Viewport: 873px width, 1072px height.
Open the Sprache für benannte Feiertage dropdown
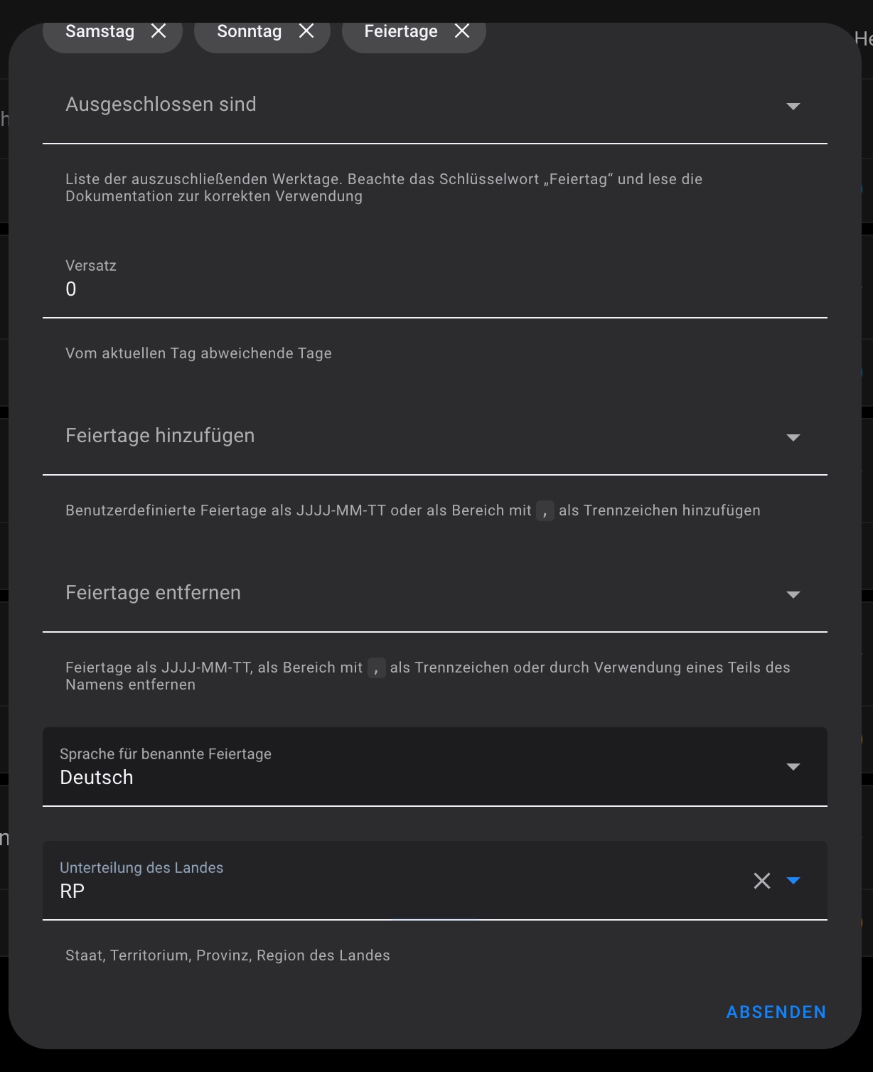793,767
